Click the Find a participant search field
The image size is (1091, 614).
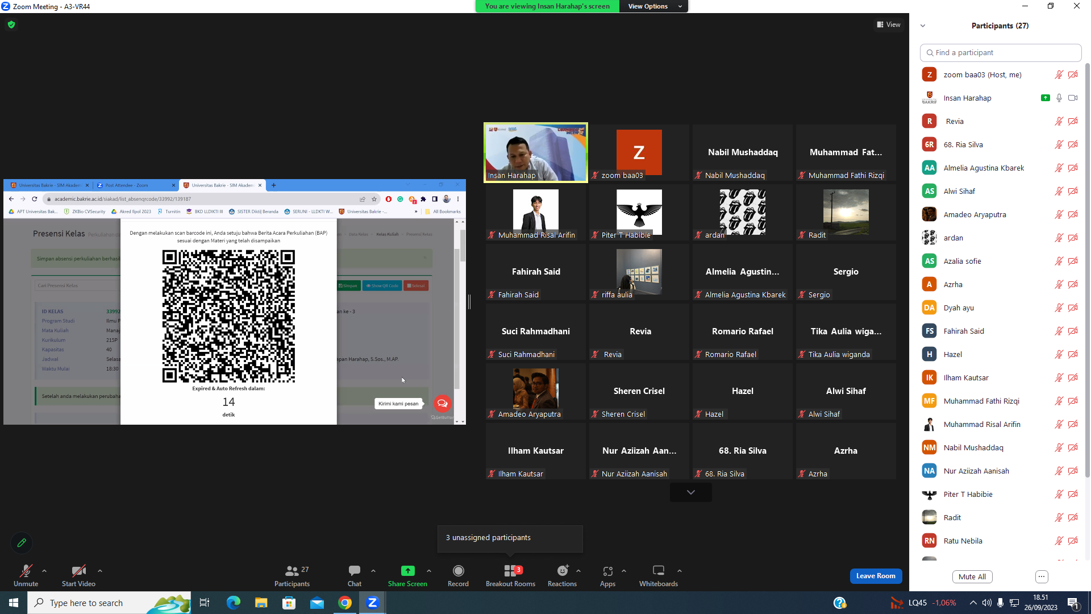tap(1001, 52)
